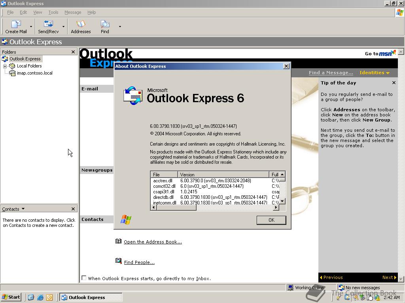Click OK in About Outlook Express dialog

click(271, 220)
